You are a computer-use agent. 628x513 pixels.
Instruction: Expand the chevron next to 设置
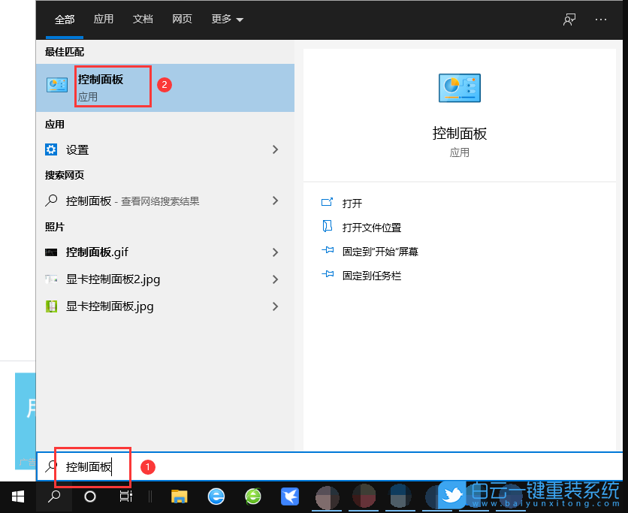[x=275, y=149]
